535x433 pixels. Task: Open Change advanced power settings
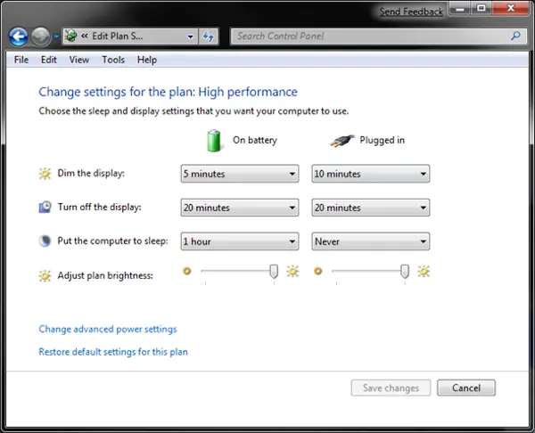pyautogui.click(x=108, y=329)
